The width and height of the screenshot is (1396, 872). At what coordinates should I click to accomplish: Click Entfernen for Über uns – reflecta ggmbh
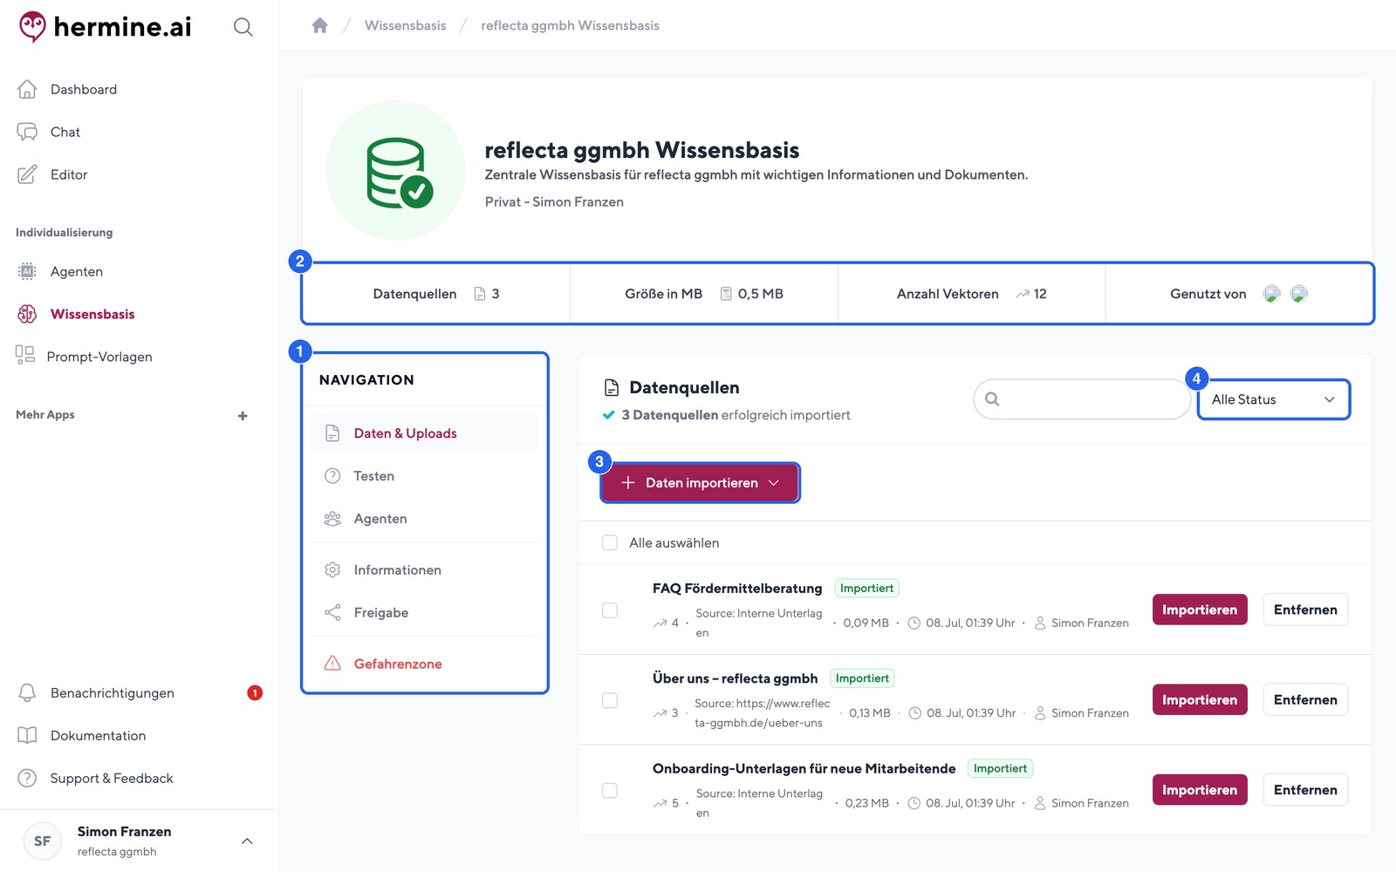click(1305, 699)
